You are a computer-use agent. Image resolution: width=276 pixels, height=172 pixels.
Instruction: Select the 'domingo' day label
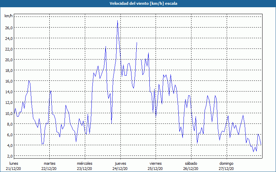226,163
